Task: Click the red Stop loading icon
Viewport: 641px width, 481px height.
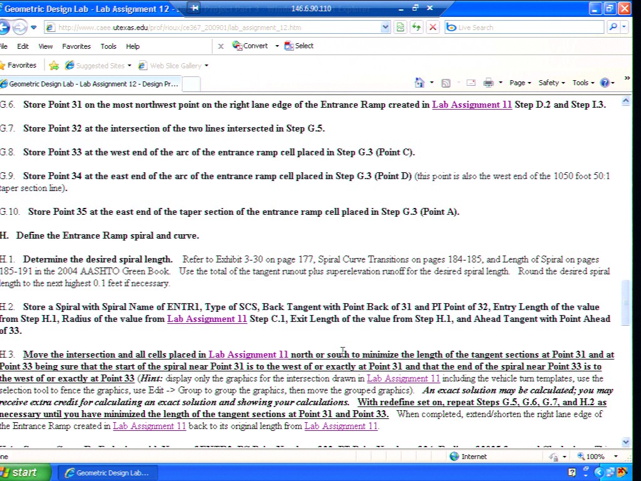Action: (433, 28)
